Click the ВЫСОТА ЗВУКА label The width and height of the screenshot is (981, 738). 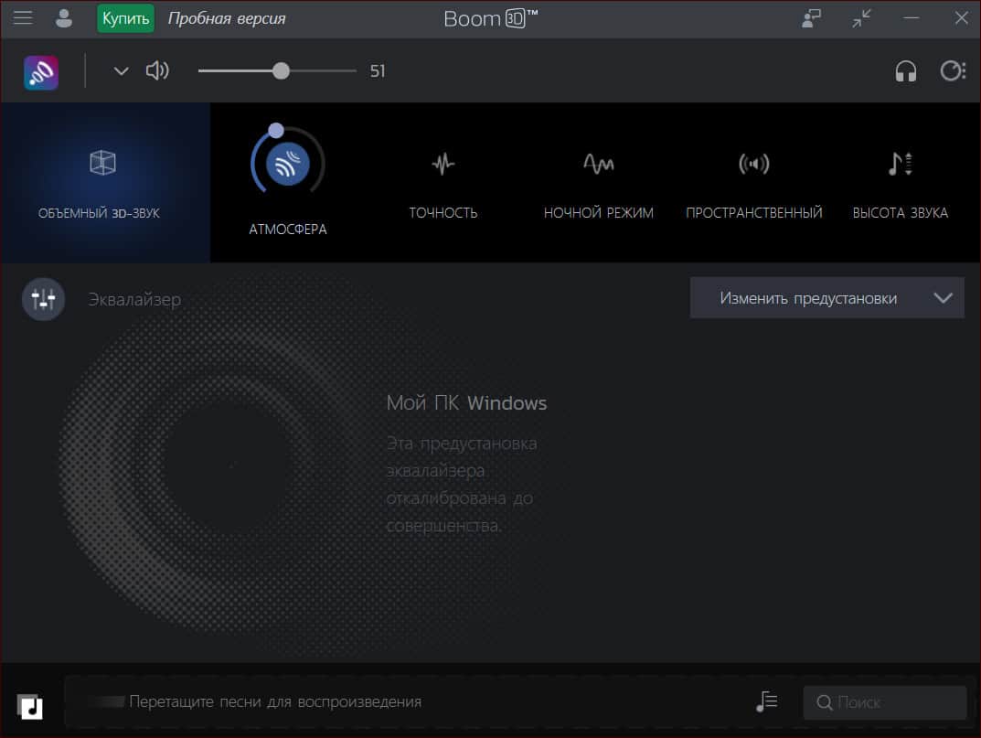(901, 213)
